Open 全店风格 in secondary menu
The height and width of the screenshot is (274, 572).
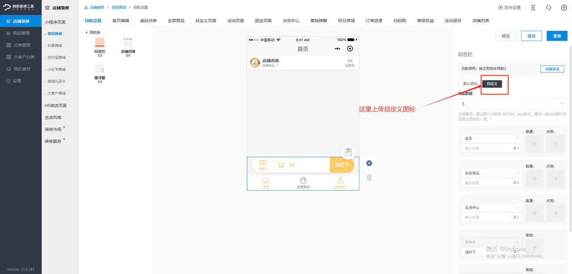(x=53, y=118)
